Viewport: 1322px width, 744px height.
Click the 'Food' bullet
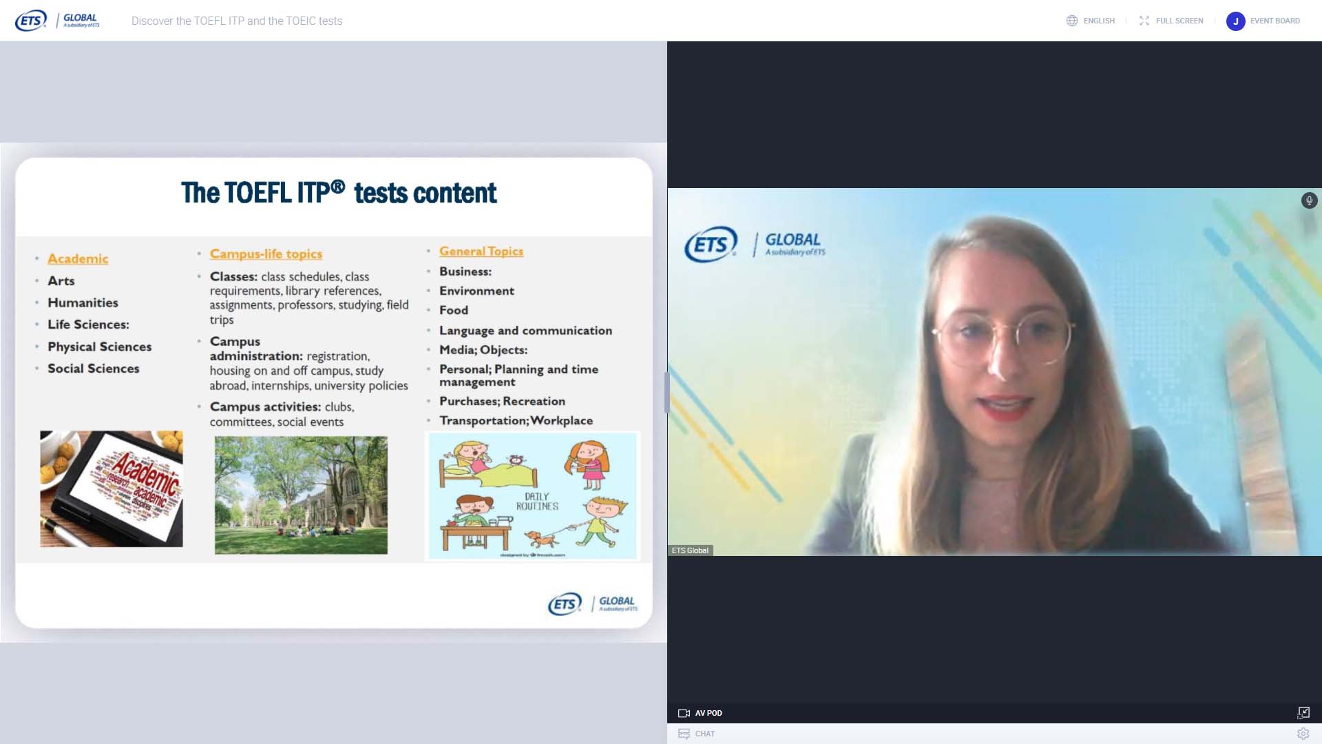(454, 311)
